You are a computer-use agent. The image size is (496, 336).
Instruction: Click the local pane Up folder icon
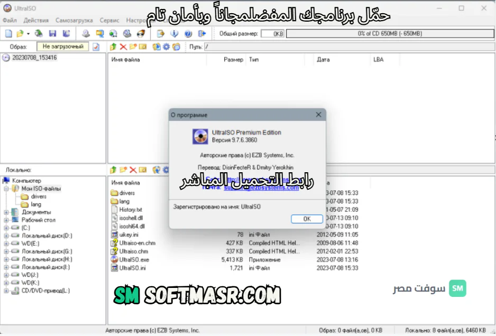coord(113,170)
